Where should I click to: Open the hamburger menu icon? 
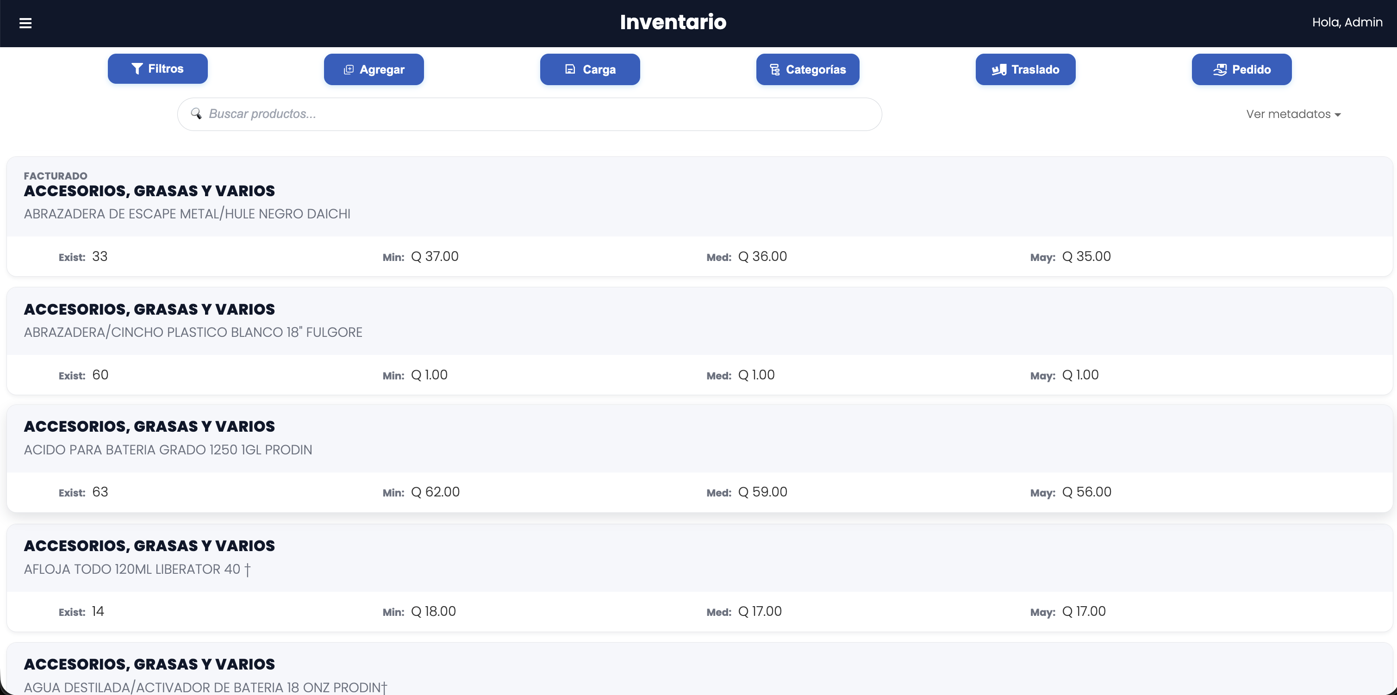tap(25, 23)
